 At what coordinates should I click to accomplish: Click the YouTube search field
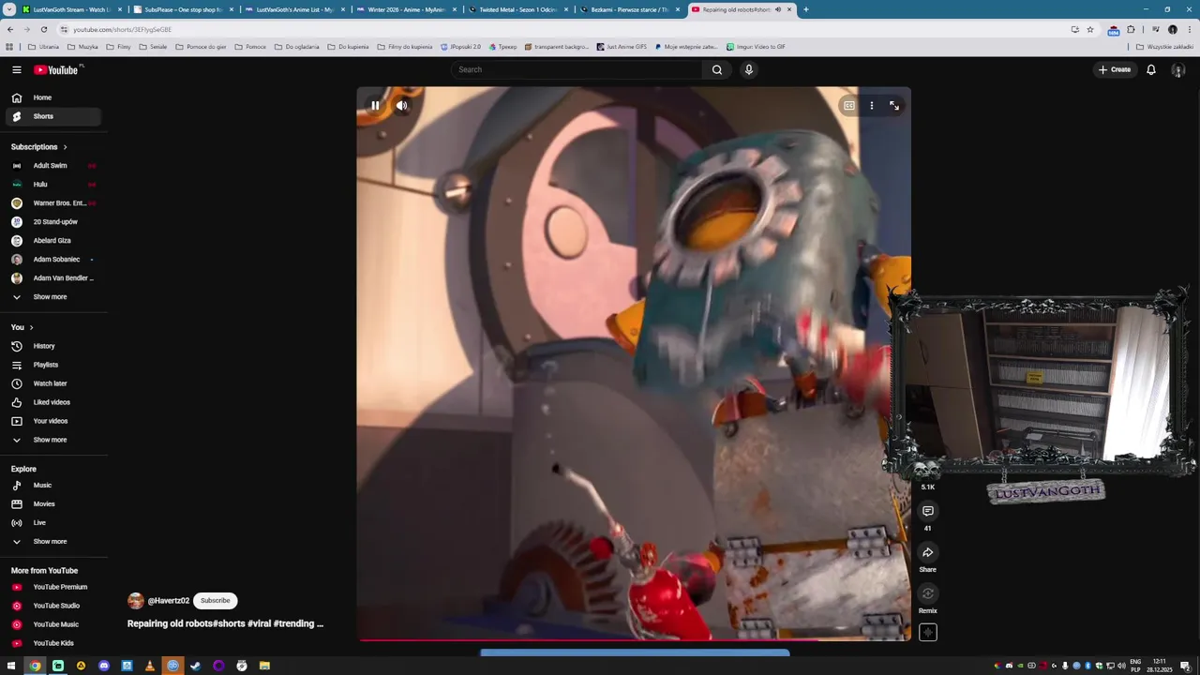coord(577,69)
